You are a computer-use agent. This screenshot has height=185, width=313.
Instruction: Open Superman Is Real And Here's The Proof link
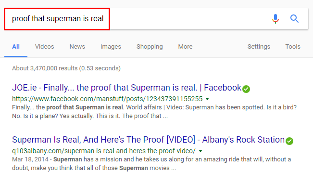pos(148,140)
